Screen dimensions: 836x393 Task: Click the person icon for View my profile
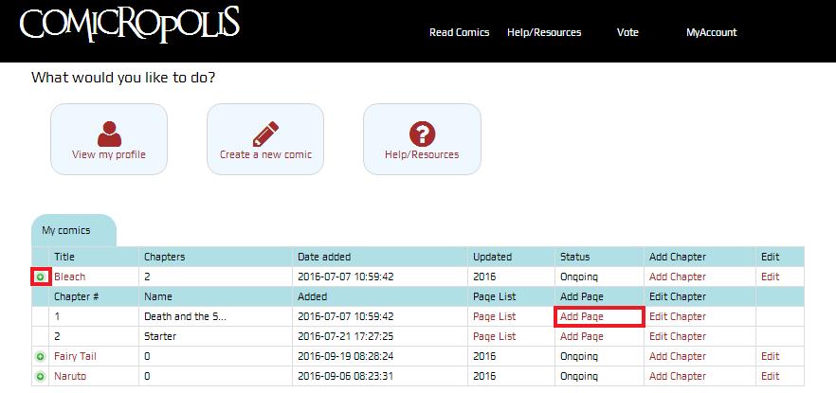click(109, 134)
